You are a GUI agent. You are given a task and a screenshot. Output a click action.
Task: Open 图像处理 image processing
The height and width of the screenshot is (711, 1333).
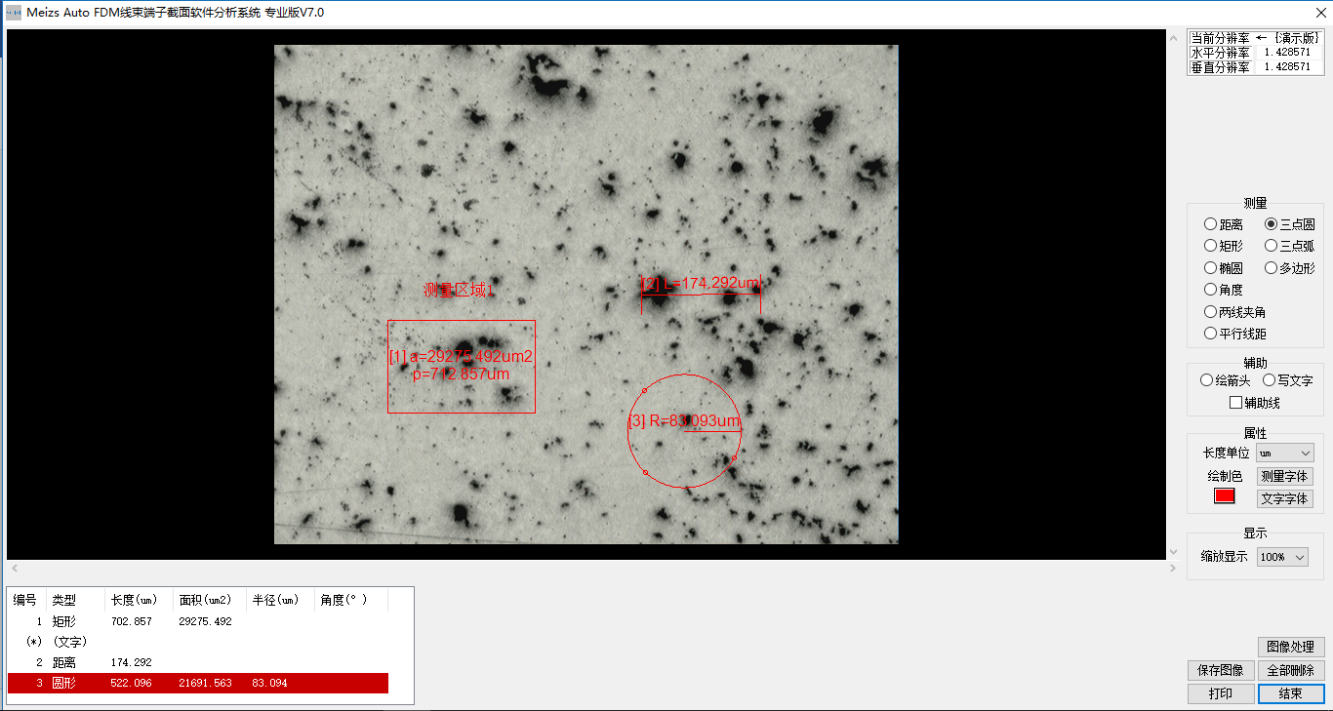pos(1290,647)
